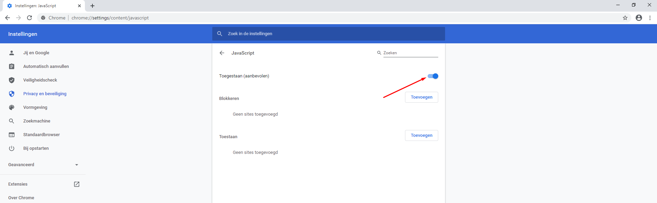Expand the Geavanceerd section arrow
The height and width of the screenshot is (203, 657).
click(77, 165)
